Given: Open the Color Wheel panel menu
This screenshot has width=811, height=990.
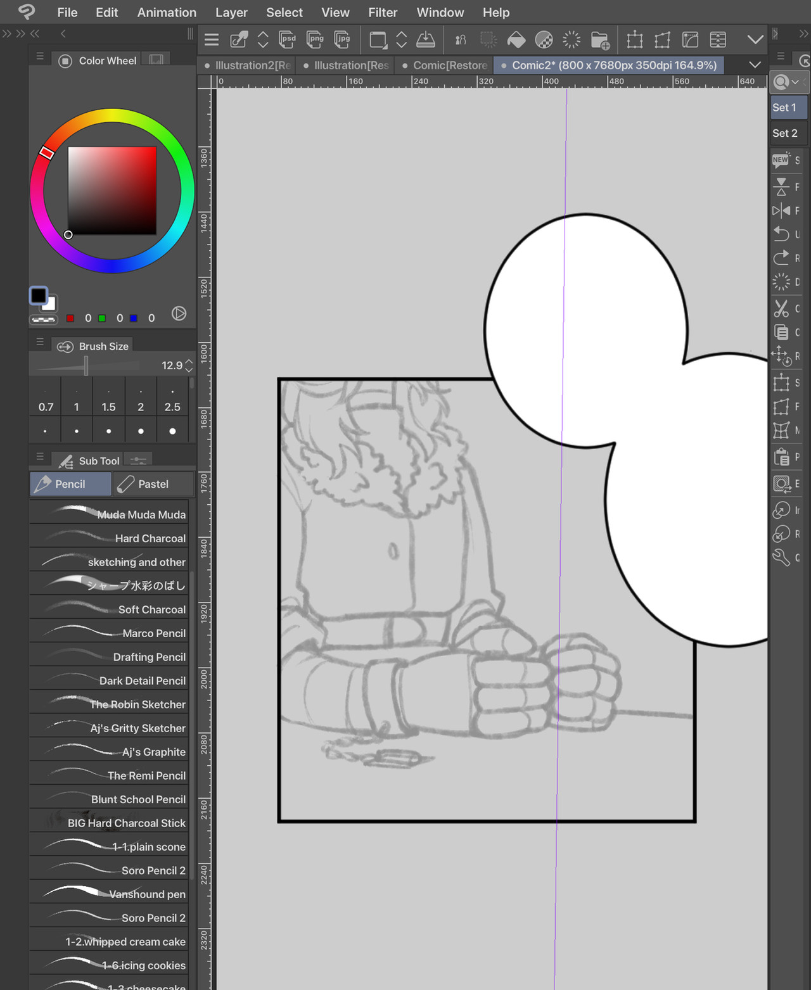Looking at the screenshot, I should [x=40, y=56].
